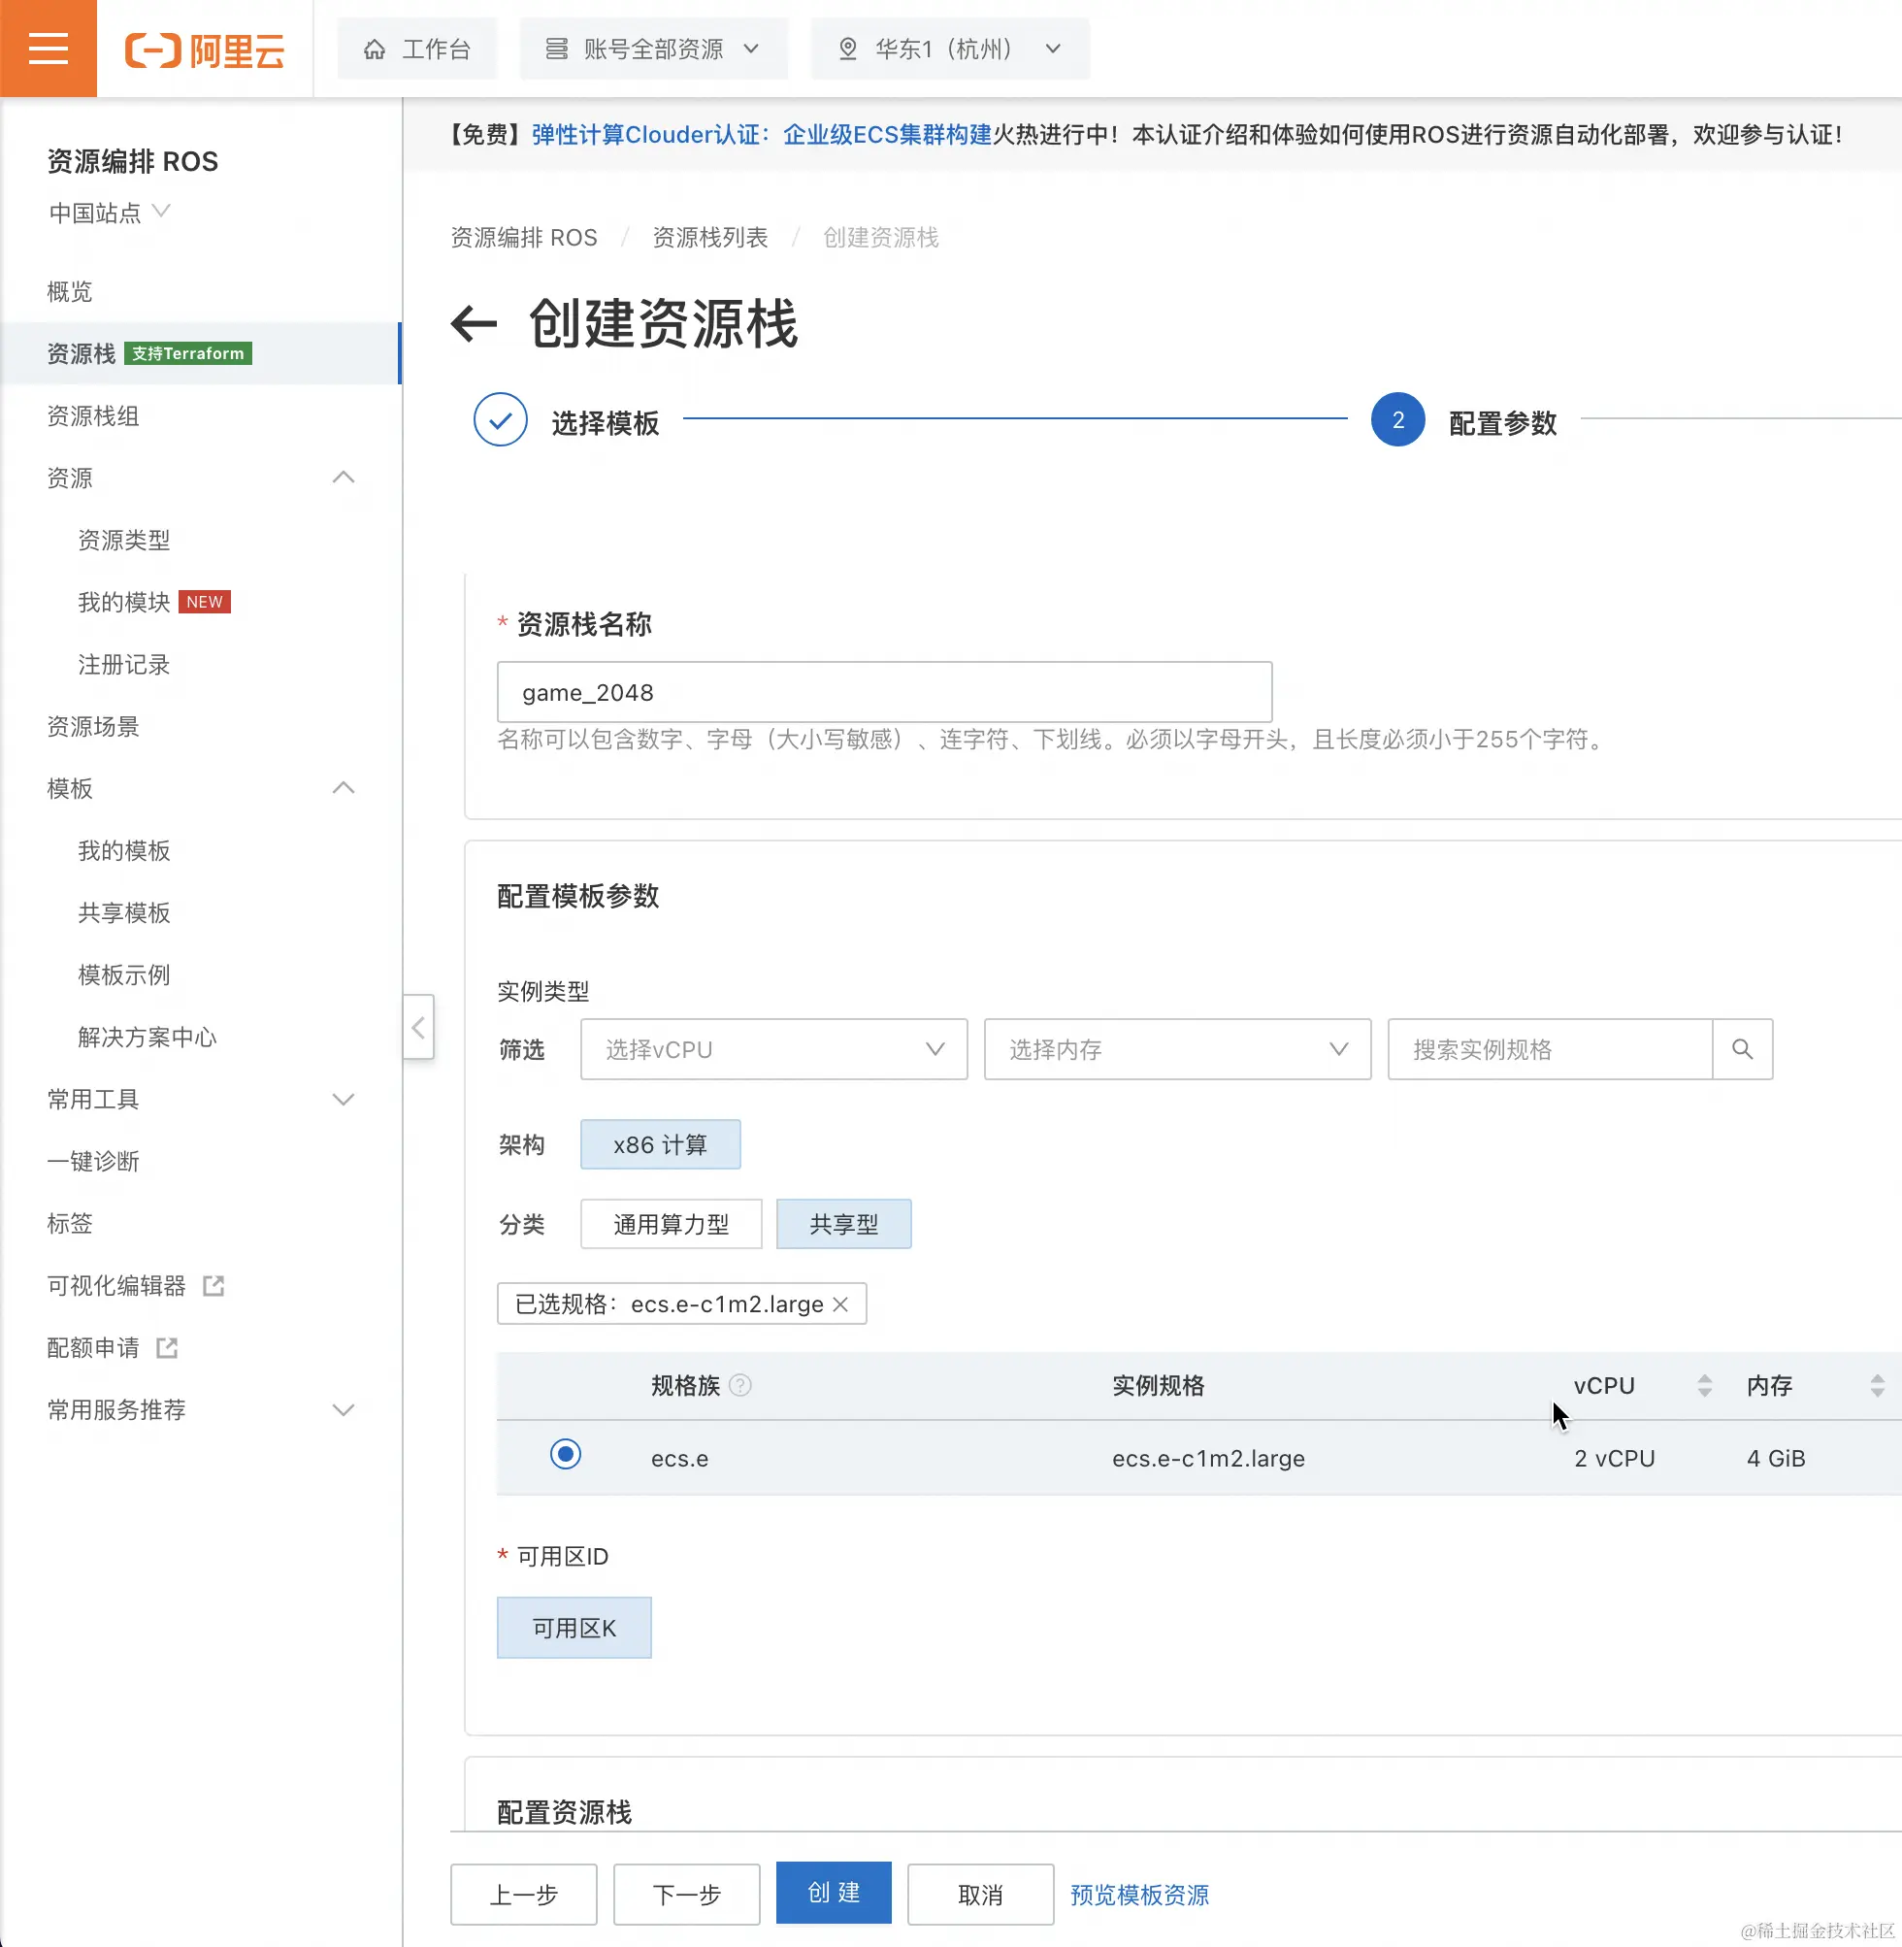Select the 可用区K availability zone
The height and width of the screenshot is (1947, 1902).
574,1629
